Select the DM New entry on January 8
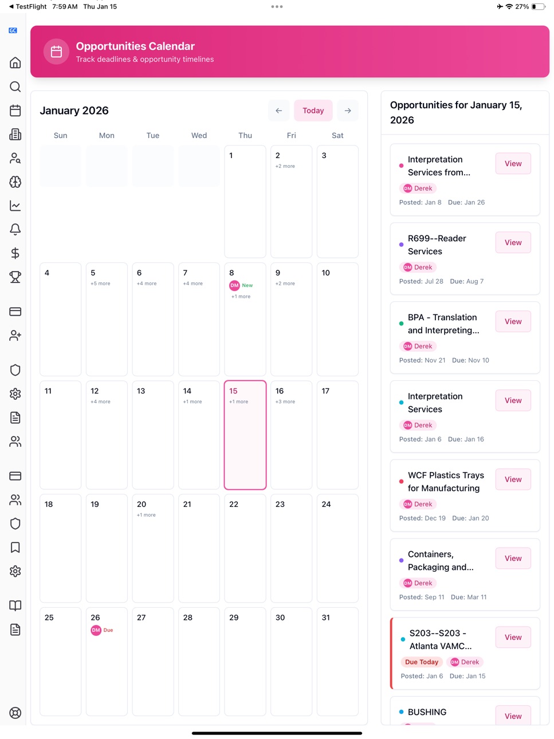This screenshot has height=739, width=554. click(241, 285)
